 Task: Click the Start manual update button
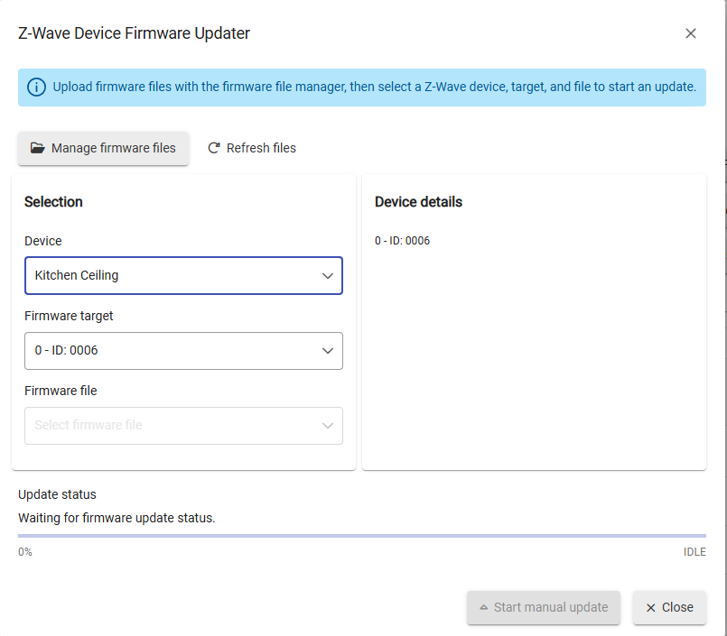click(x=544, y=607)
